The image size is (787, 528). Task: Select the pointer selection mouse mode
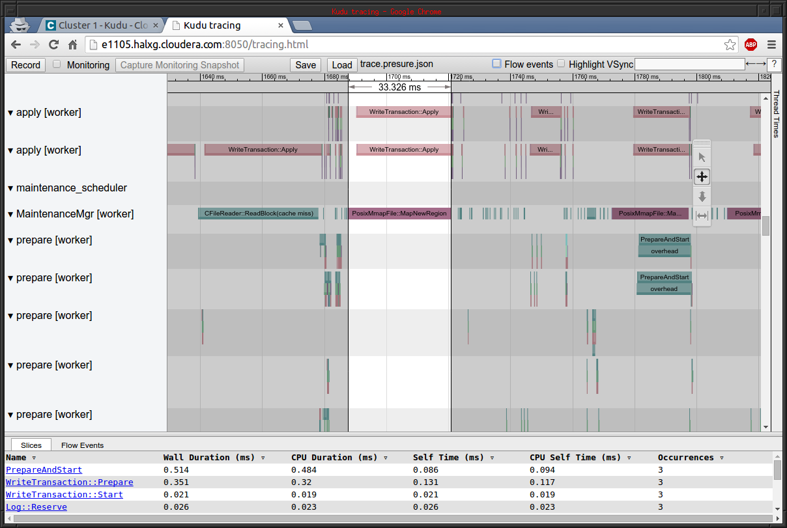click(x=702, y=158)
